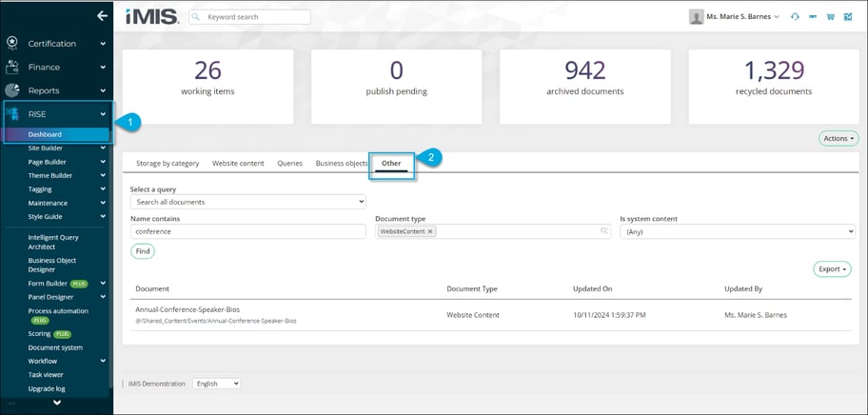Image resolution: width=868 pixels, height=415 pixels.
Task: Collapse sidebar with the back arrow
Action: (102, 16)
